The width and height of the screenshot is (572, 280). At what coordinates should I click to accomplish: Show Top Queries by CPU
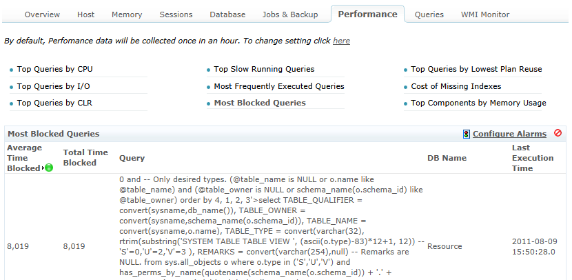click(54, 69)
